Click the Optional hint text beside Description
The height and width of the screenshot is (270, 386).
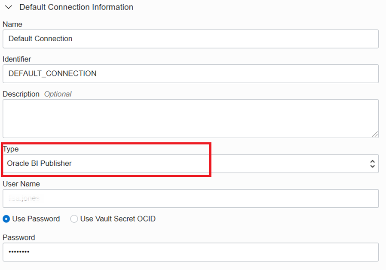click(x=58, y=94)
